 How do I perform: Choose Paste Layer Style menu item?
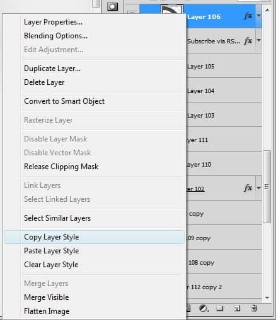pyautogui.click(x=52, y=251)
